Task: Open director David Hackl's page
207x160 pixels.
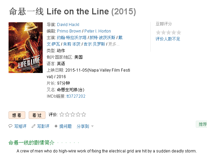Action: coord(68,25)
